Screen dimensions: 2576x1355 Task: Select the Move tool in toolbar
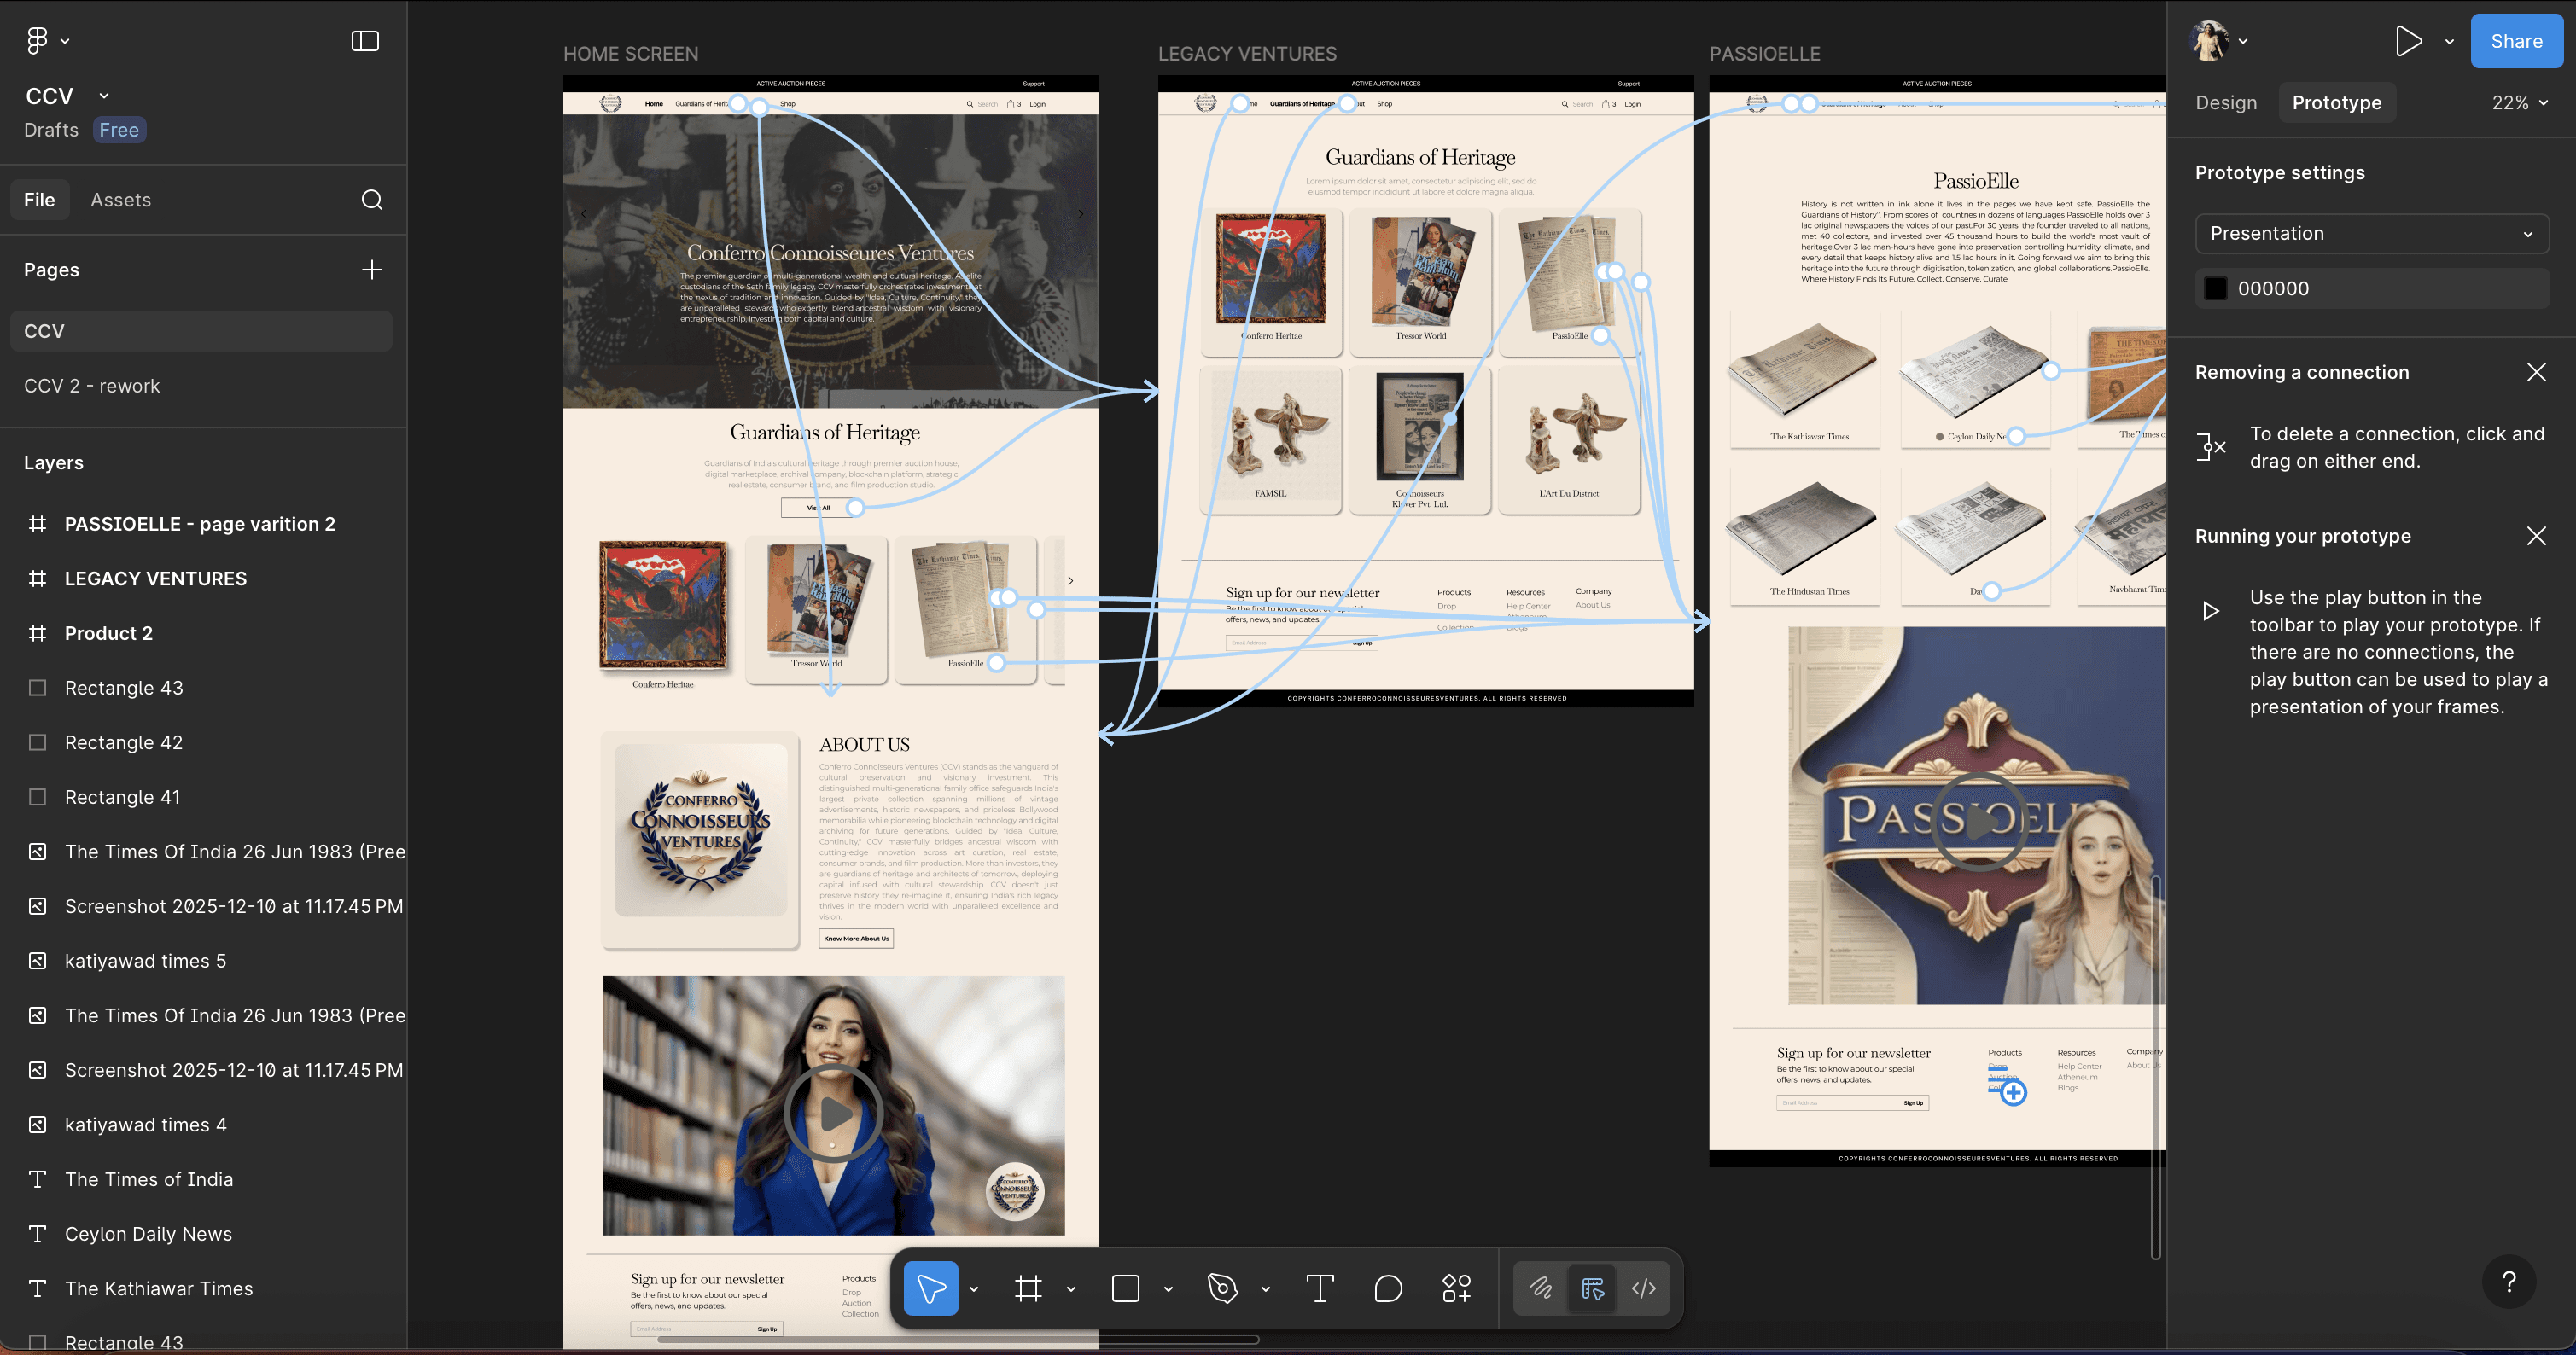[x=930, y=1288]
